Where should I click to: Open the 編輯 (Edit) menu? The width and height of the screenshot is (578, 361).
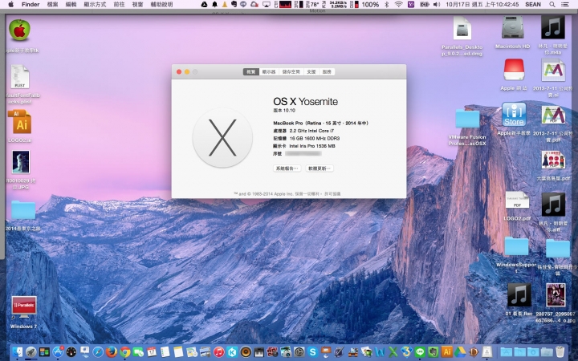(x=71, y=5)
